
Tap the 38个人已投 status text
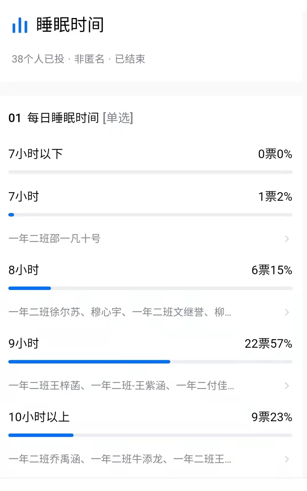pyautogui.click(x=38, y=59)
